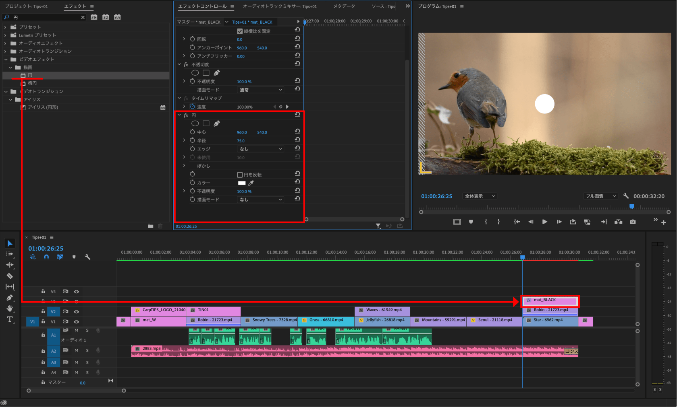This screenshot has width=677, height=407.
Task: Toggle lock on track V4
Action: [43, 291]
